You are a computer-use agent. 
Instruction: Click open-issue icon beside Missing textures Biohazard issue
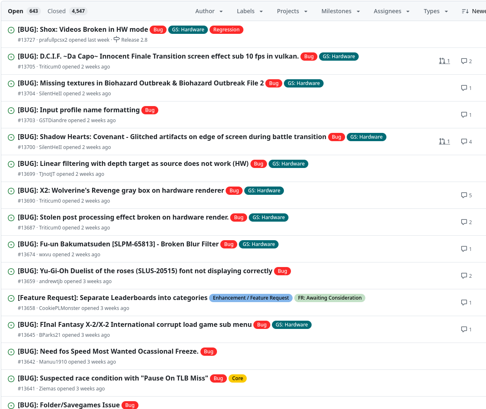click(x=11, y=84)
